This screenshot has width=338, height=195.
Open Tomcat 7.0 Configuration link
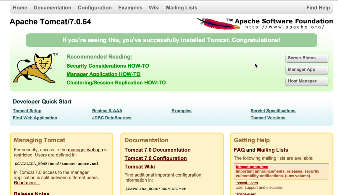pyautogui.click(x=155, y=158)
